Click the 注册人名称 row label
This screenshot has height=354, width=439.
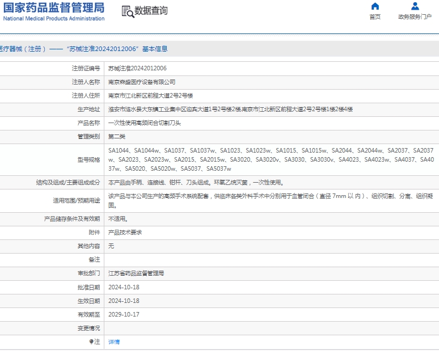tap(86, 82)
